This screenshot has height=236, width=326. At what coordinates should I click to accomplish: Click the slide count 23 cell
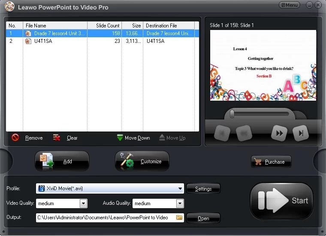click(x=104, y=41)
